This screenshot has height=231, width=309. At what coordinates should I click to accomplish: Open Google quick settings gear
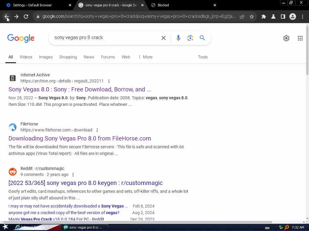tap(286, 38)
